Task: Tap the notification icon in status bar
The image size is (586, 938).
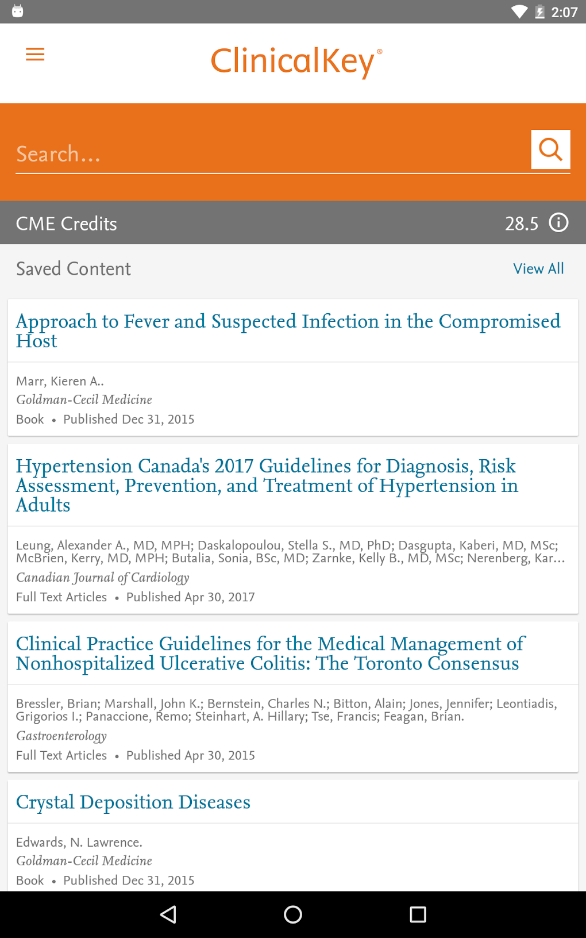Action: pyautogui.click(x=18, y=11)
